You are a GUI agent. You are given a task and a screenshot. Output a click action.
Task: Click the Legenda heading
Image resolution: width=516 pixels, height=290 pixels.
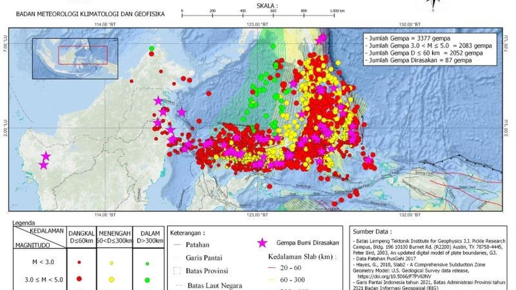click(23, 223)
